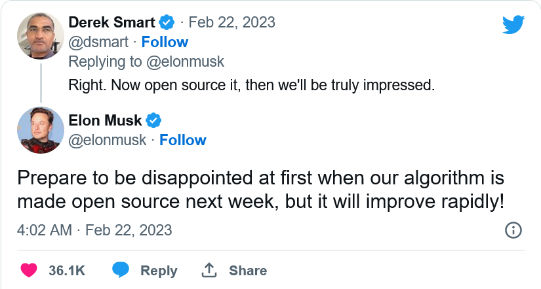Like the tweet with the heart icon
541x289 pixels.
(28, 270)
